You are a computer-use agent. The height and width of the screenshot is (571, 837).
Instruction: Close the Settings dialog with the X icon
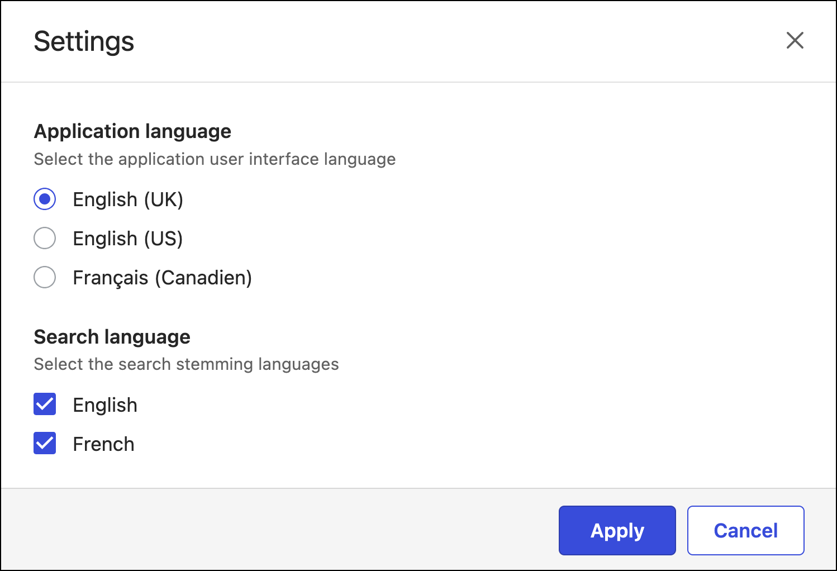coord(795,41)
